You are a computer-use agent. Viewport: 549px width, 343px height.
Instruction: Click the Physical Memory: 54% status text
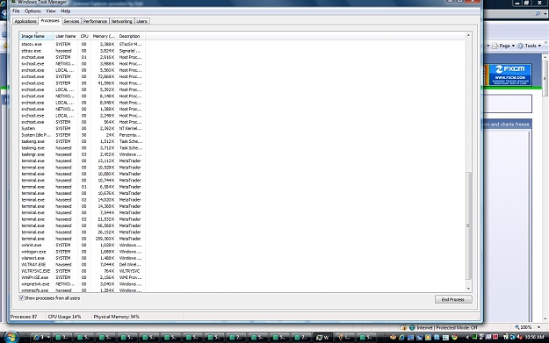point(116,317)
